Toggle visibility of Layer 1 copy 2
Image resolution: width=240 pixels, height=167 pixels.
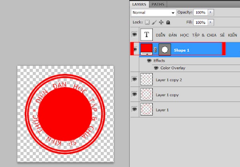(134, 80)
